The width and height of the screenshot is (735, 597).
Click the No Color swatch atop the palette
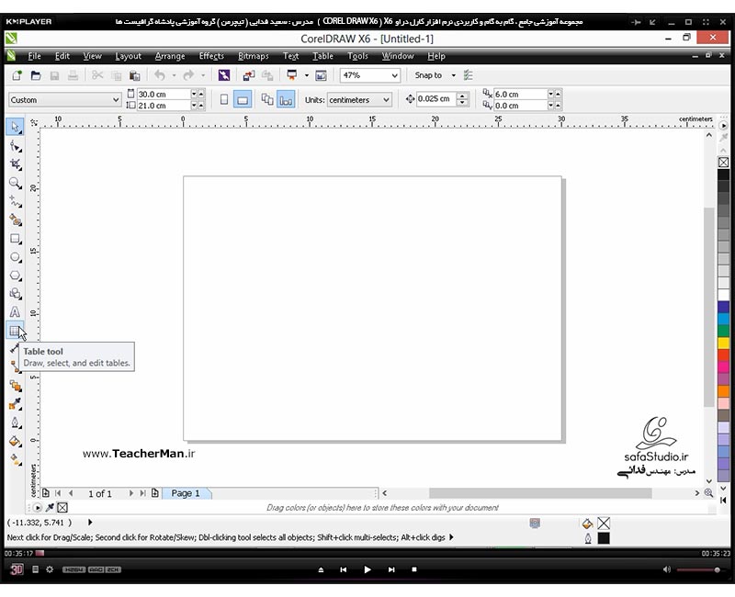[723, 163]
